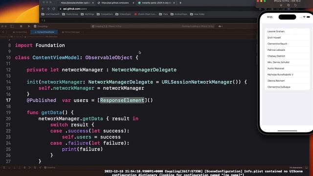
Task: Open the VideosTopic bookmarks folder
Action: point(123,14)
